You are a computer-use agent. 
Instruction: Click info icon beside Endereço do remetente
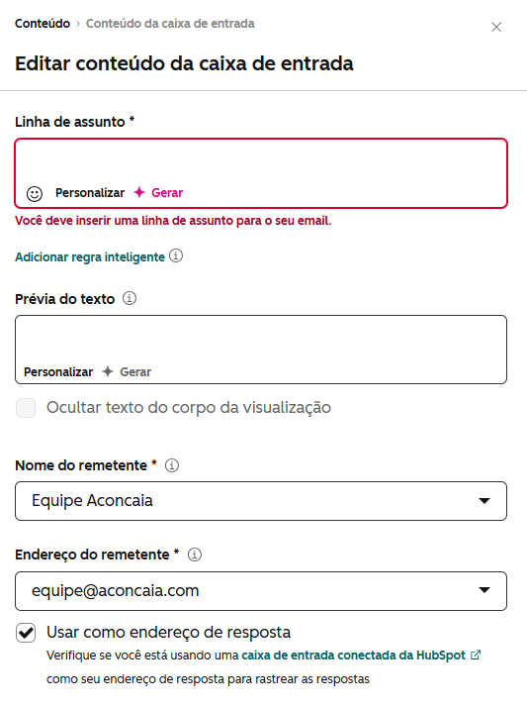(x=195, y=555)
